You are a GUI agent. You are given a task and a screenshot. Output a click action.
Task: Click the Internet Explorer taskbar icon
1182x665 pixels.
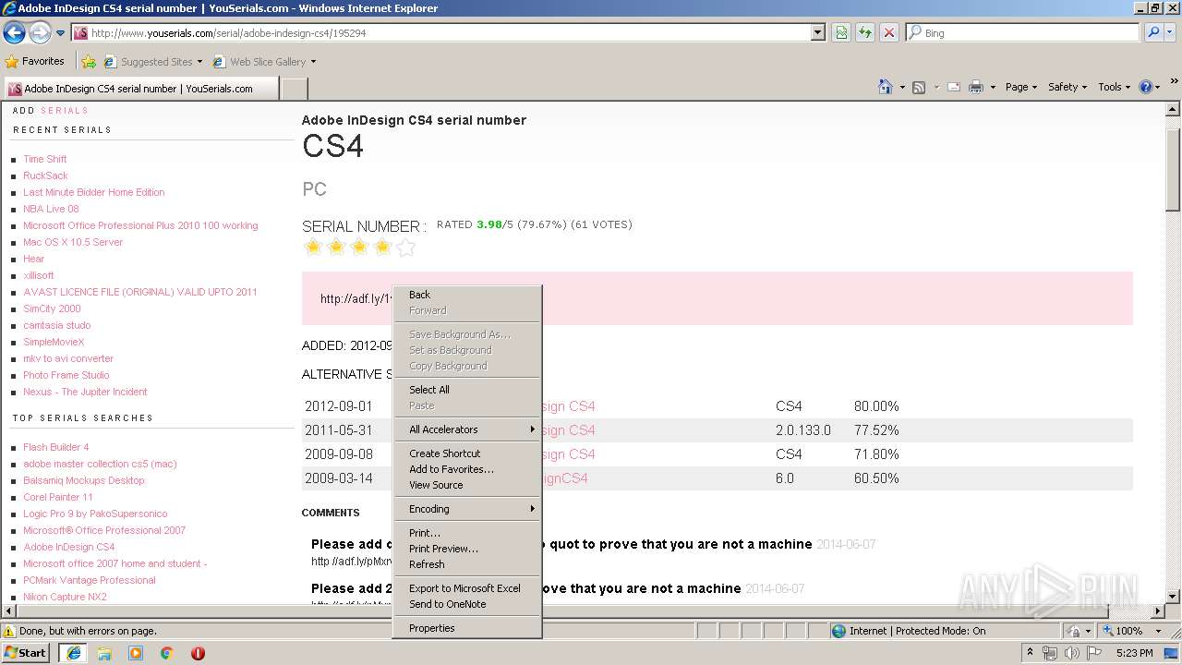point(74,653)
